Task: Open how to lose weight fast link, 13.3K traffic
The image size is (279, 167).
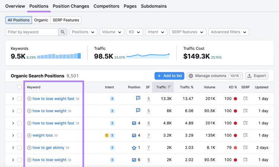Action: (53, 99)
